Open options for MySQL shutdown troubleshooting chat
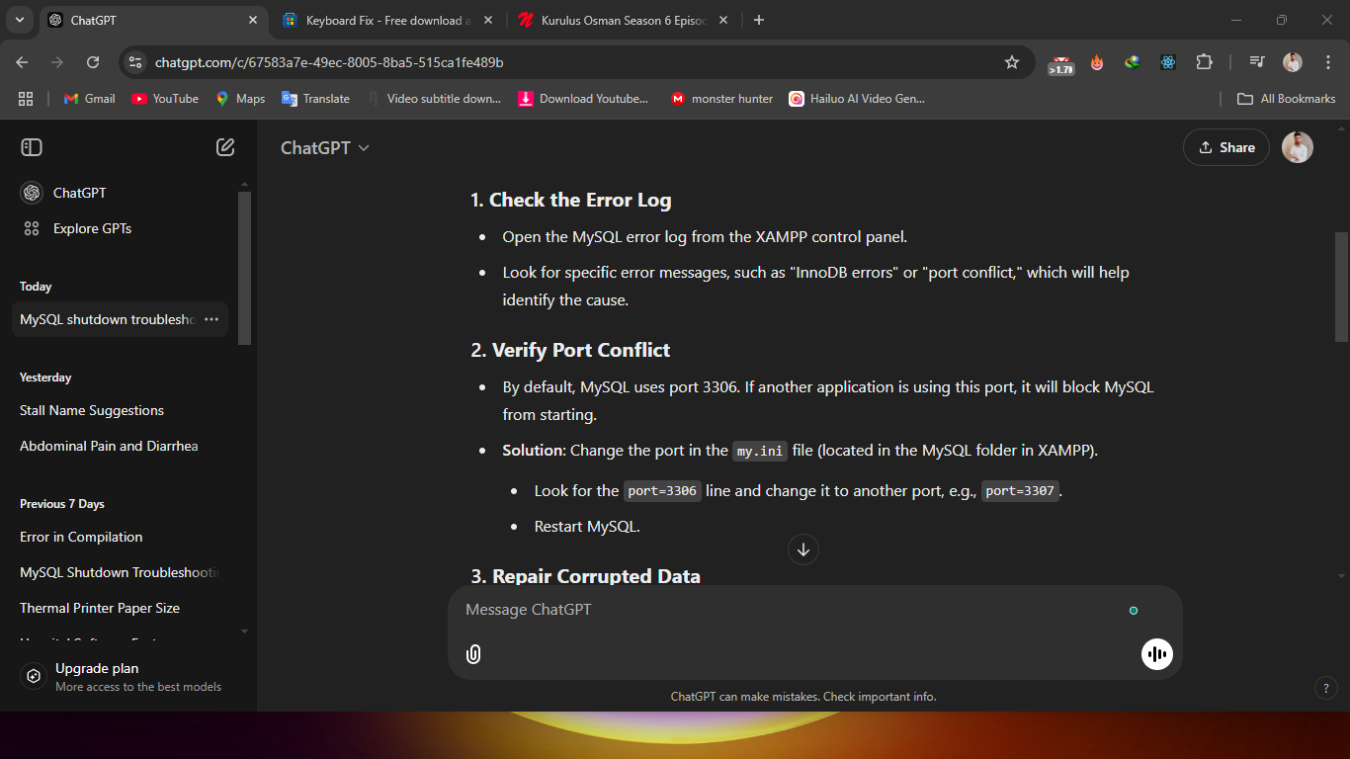This screenshot has width=1350, height=759. 211,319
